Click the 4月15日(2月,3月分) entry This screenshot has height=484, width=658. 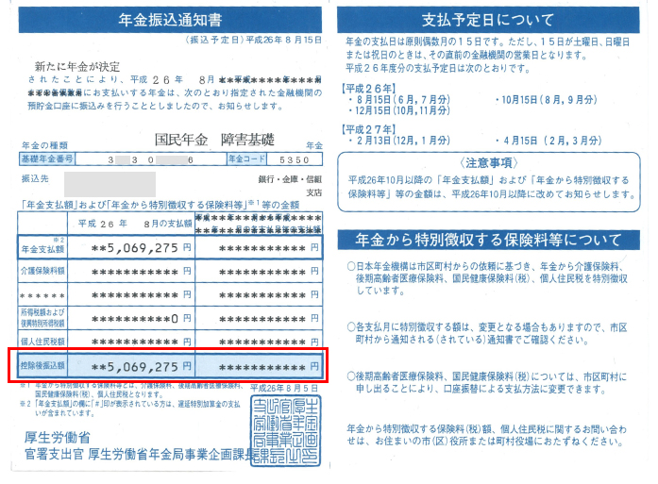tap(548, 141)
